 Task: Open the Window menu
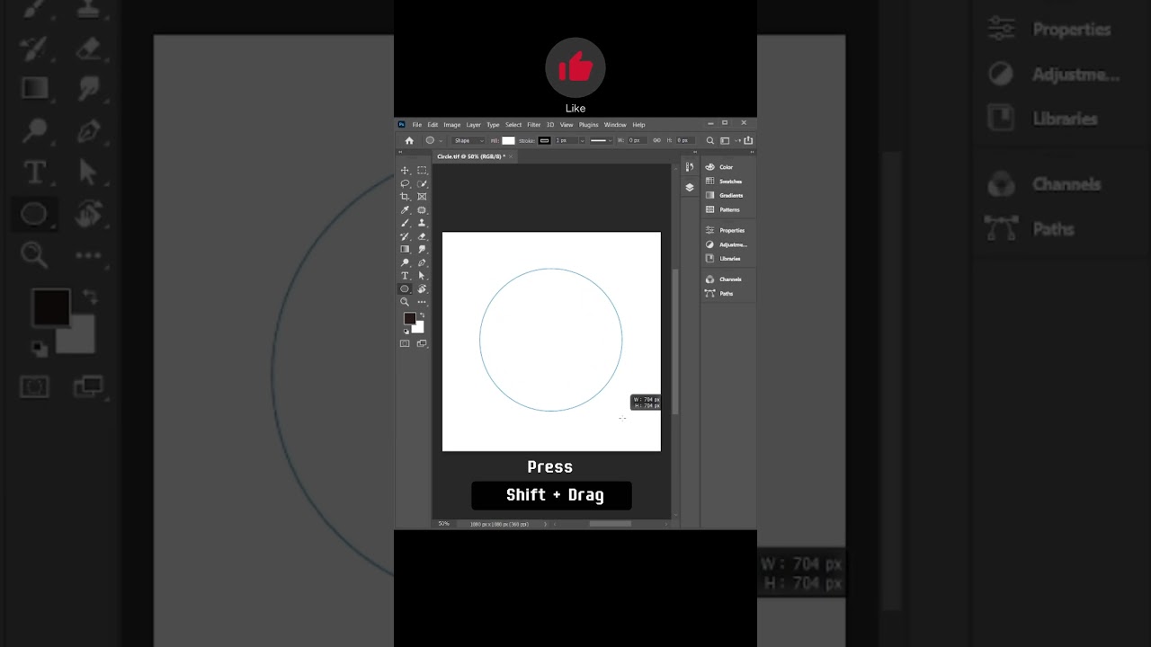click(615, 125)
